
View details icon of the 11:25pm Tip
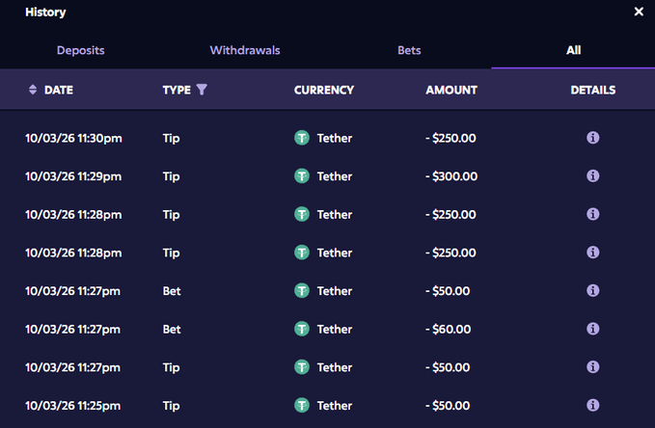point(592,405)
